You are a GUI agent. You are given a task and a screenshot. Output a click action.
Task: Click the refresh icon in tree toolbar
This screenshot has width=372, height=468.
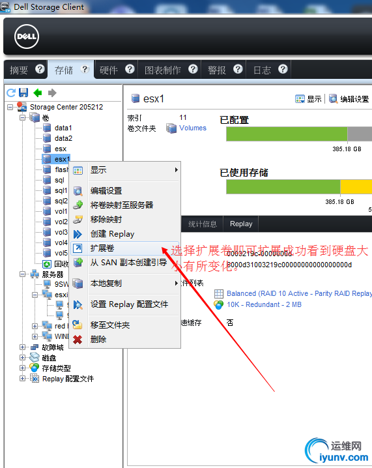tap(11, 93)
